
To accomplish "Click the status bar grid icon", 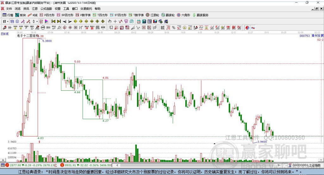I will 3,165.
